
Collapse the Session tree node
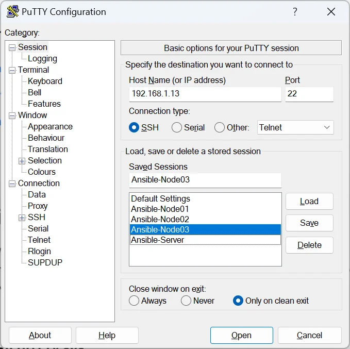[x=12, y=47]
